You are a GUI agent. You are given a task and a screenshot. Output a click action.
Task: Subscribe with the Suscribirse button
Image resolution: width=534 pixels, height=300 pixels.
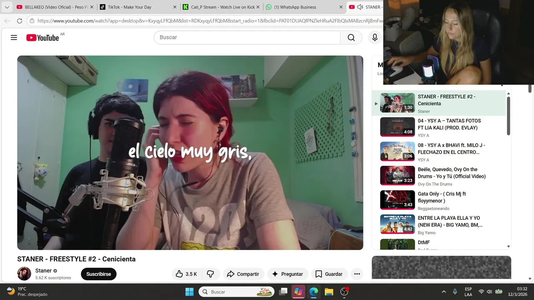pos(98,274)
